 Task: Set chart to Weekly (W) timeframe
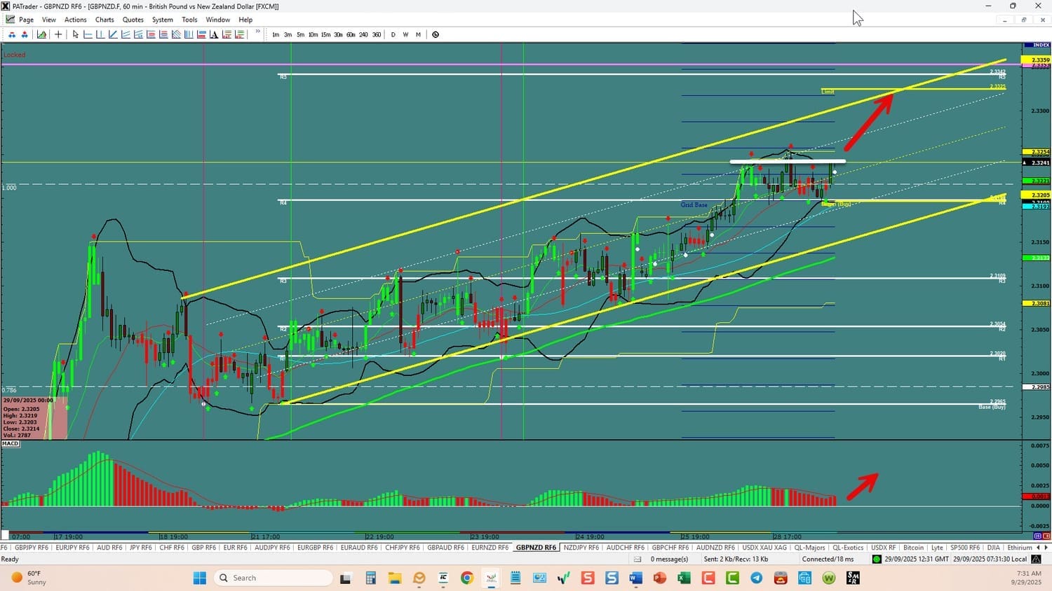[405, 34]
